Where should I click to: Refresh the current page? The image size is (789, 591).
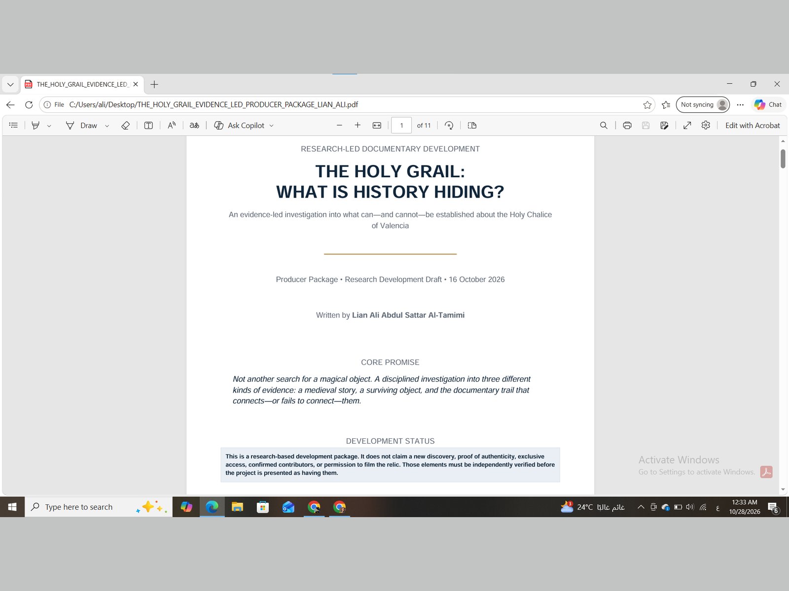(29, 104)
